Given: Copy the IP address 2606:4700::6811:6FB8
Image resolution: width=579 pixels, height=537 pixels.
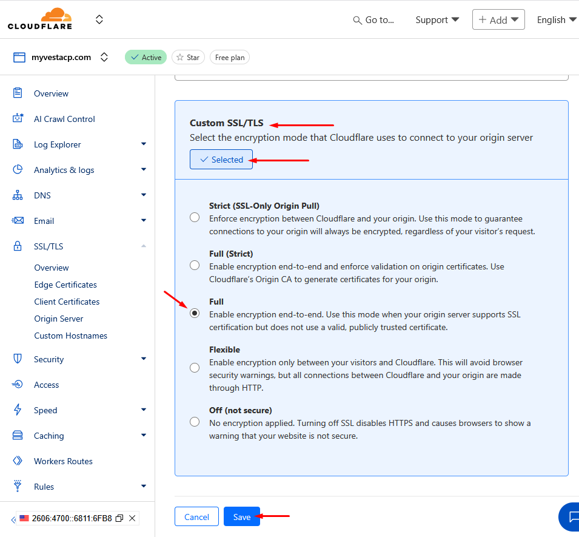Looking at the screenshot, I should (119, 518).
